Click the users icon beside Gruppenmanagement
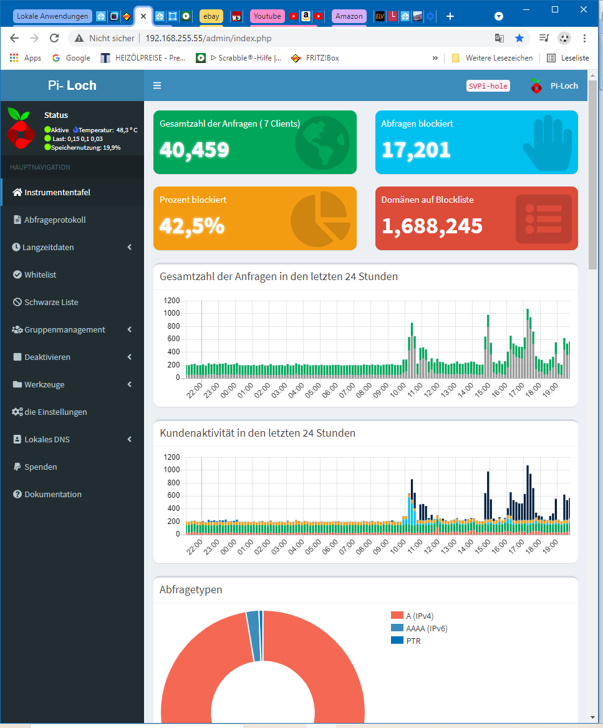This screenshot has width=603, height=728. pos(17,329)
